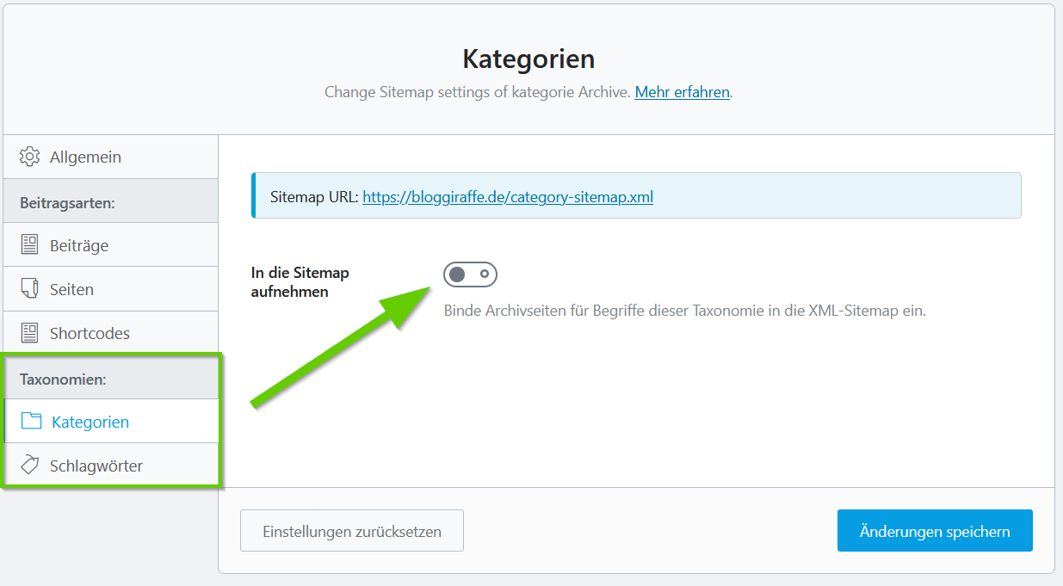1063x586 pixels.
Task: Click the Kategorien folder icon
Action: click(x=32, y=422)
